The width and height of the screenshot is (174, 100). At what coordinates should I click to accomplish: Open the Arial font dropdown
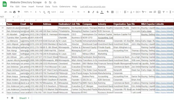point(66,12)
